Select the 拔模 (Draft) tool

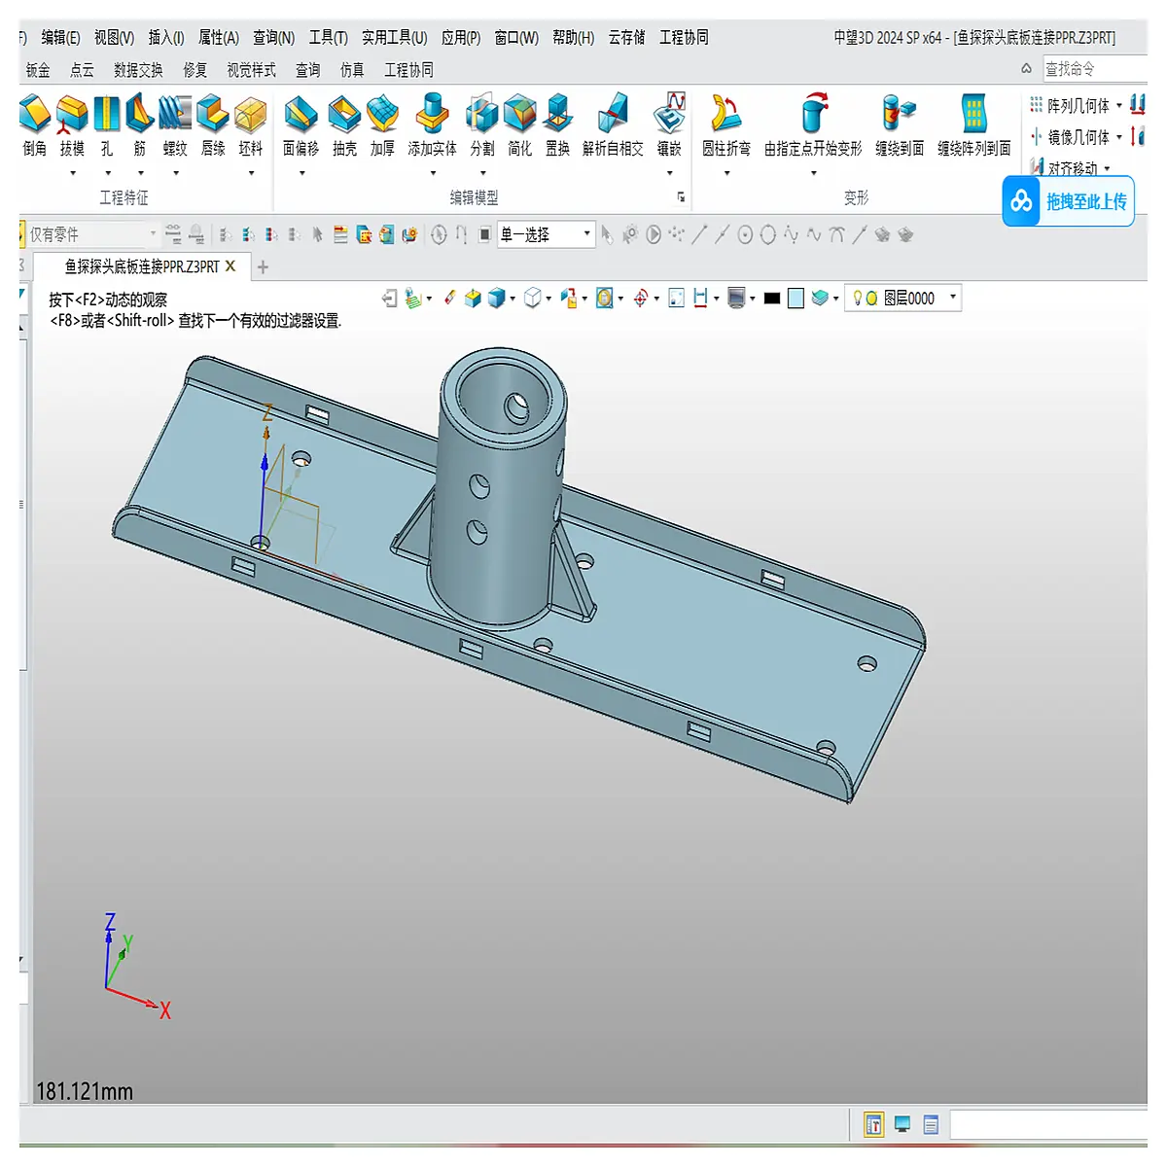tap(72, 125)
